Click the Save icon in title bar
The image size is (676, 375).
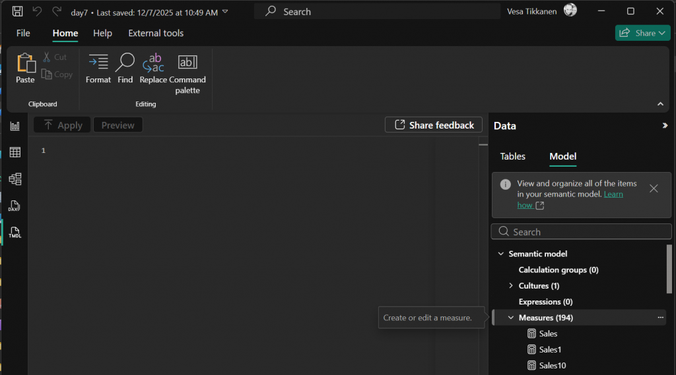coord(18,11)
